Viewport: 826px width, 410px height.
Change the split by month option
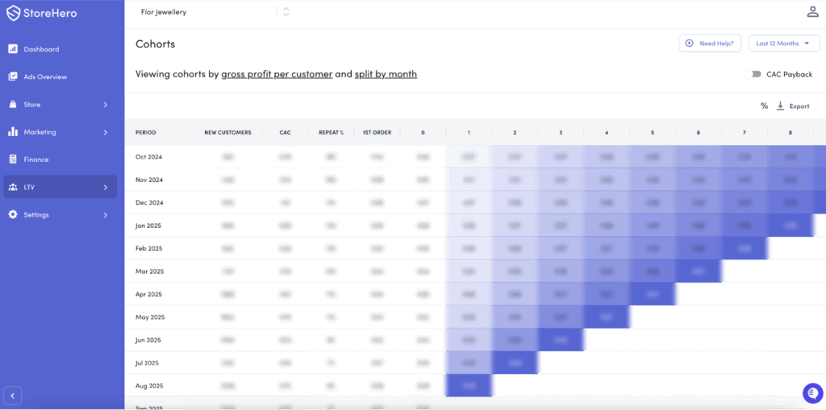386,74
